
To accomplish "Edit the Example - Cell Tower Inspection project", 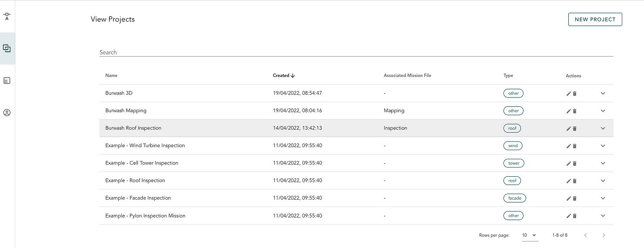I will [x=568, y=163].
